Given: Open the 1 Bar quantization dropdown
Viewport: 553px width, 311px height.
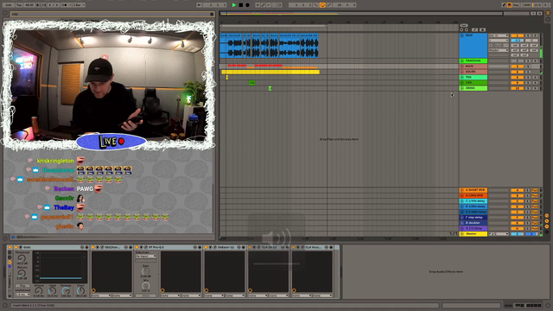Looking at the screenshot, I should click(x=79, y=5).
